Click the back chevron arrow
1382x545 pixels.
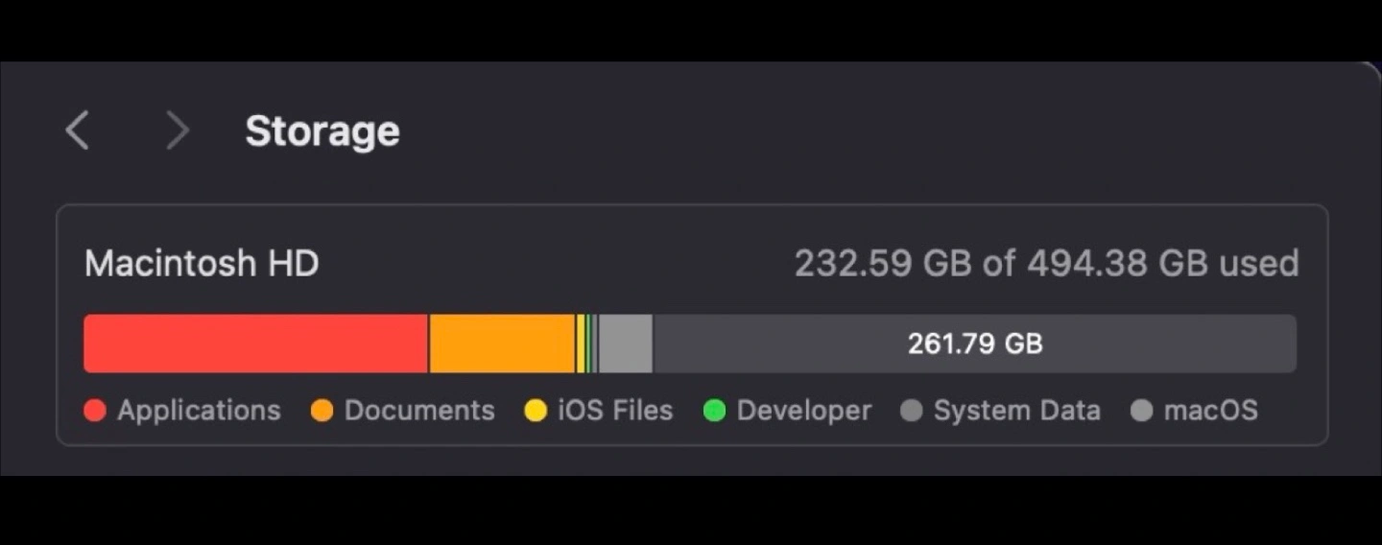pos(78,130)
